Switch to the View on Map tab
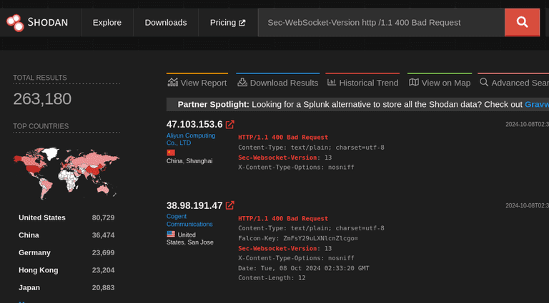 coord(440,83)
